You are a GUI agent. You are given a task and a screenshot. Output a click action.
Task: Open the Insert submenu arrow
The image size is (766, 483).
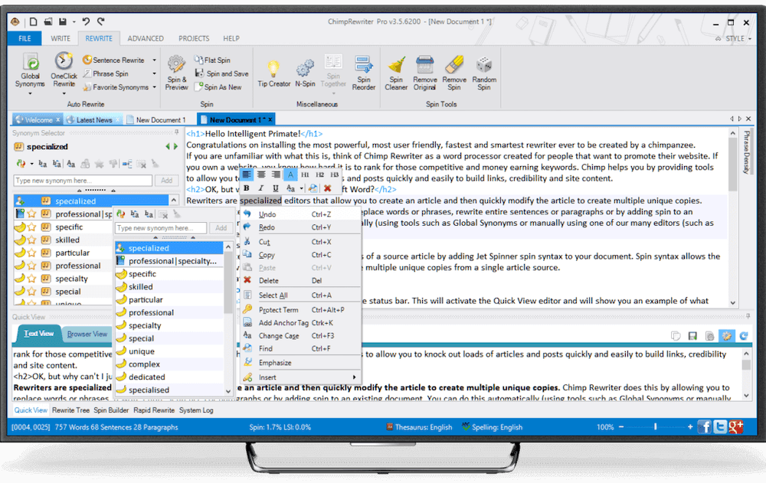[x=354, y=377]
